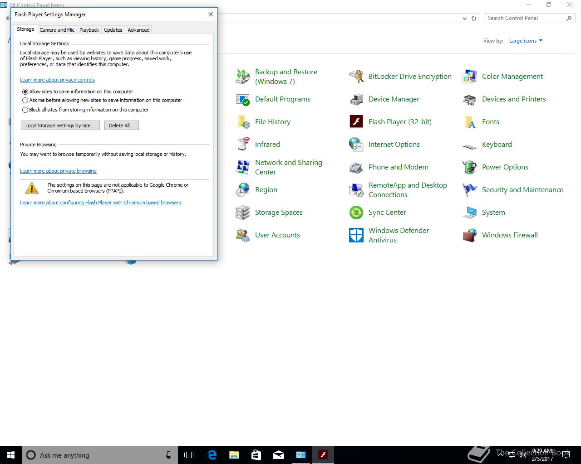Open the Backup and Restore (Windows 7) icon

click(243, 77)
